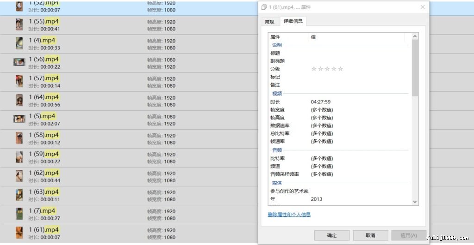
Task: Click the 取消 button
Action: tap(370, 235)
